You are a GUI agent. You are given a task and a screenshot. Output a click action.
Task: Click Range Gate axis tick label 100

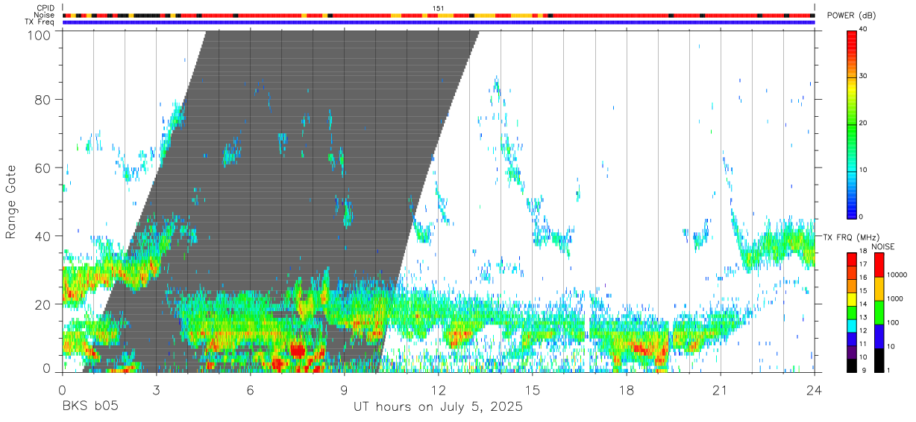click(40, 34)
